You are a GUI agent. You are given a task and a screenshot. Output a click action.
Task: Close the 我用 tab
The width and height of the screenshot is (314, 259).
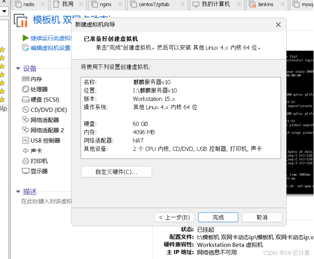[81, 4]
